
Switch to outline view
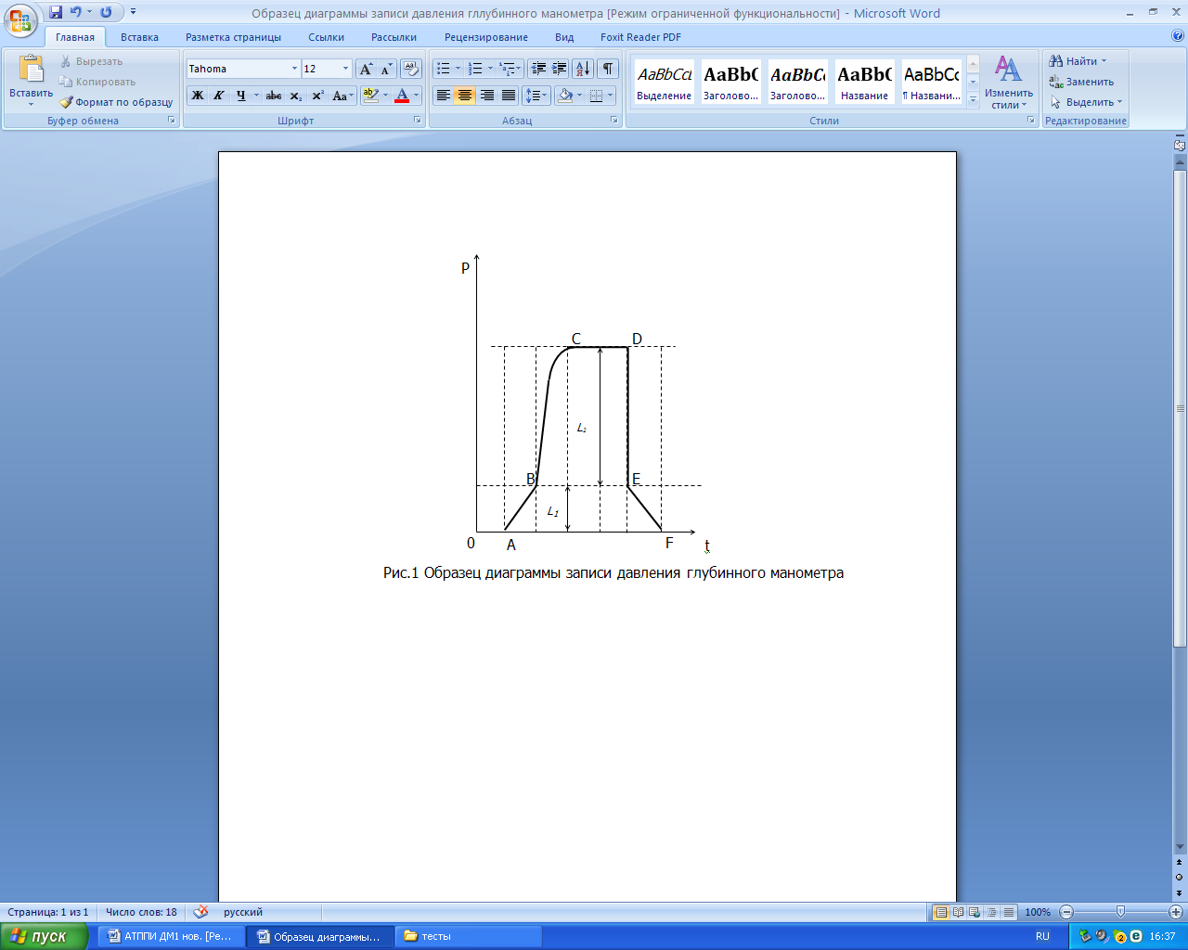[x=991, y=912]
